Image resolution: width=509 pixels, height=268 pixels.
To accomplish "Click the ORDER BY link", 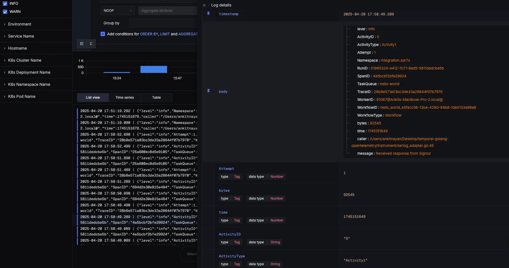I will 149,34.
